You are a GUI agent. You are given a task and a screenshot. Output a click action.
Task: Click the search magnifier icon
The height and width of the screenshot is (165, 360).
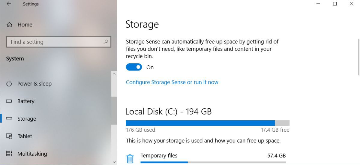(x=106, y=42)
